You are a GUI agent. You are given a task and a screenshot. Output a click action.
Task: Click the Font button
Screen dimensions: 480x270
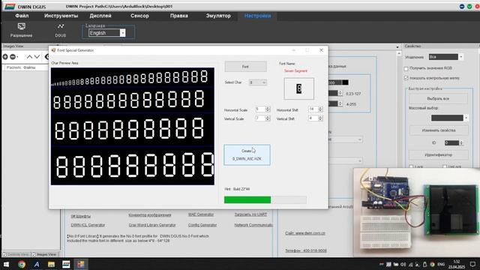(x=245, y=67)
